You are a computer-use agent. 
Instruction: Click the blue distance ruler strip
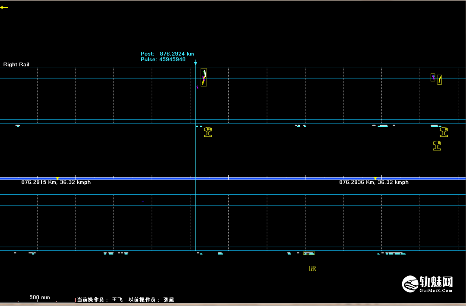point(233,178)
